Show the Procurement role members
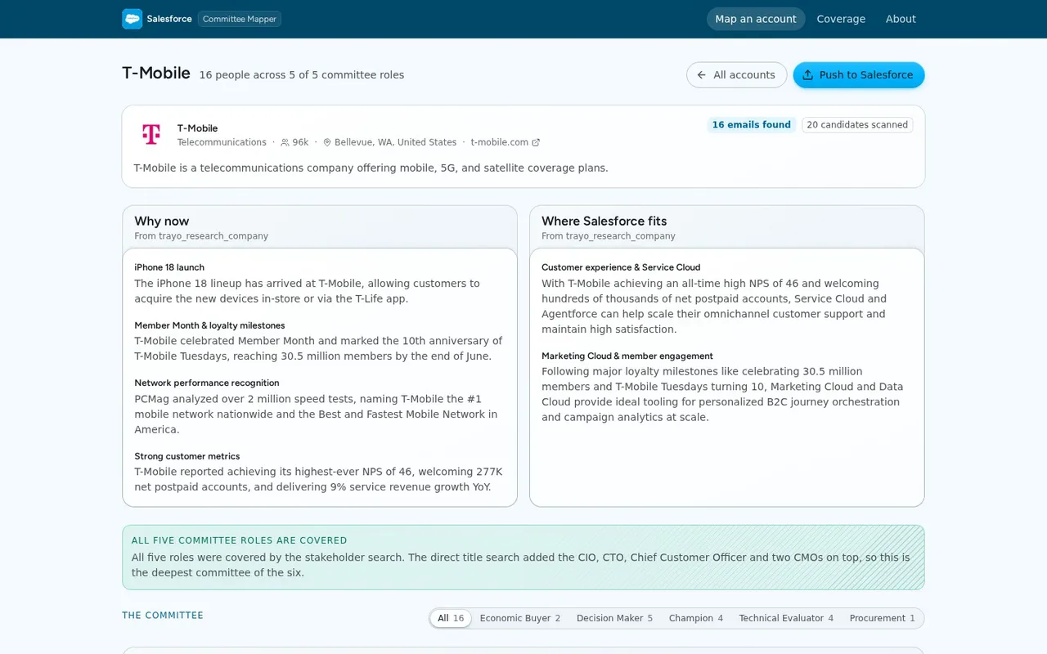The height and width of the screenshot is (654, 1047). click(883, 618)
